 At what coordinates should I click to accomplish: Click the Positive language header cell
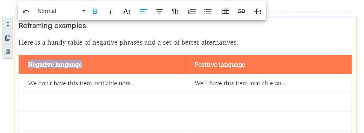click(x=220, y=65)
